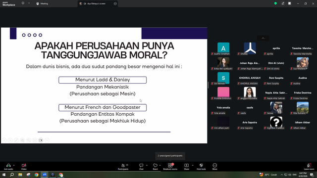
Task: Select Audric Jonathan's participant tile
Action: (223, 48)
